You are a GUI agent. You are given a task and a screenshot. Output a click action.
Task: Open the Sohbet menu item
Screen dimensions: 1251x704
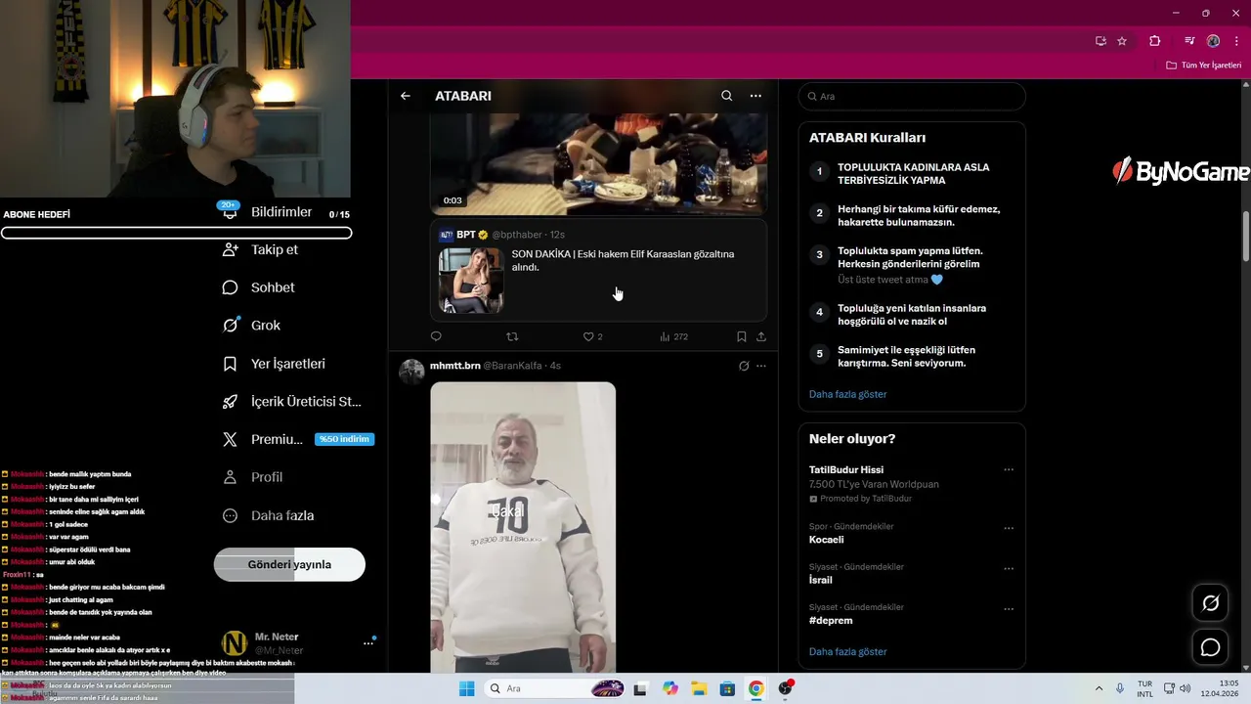258,287
